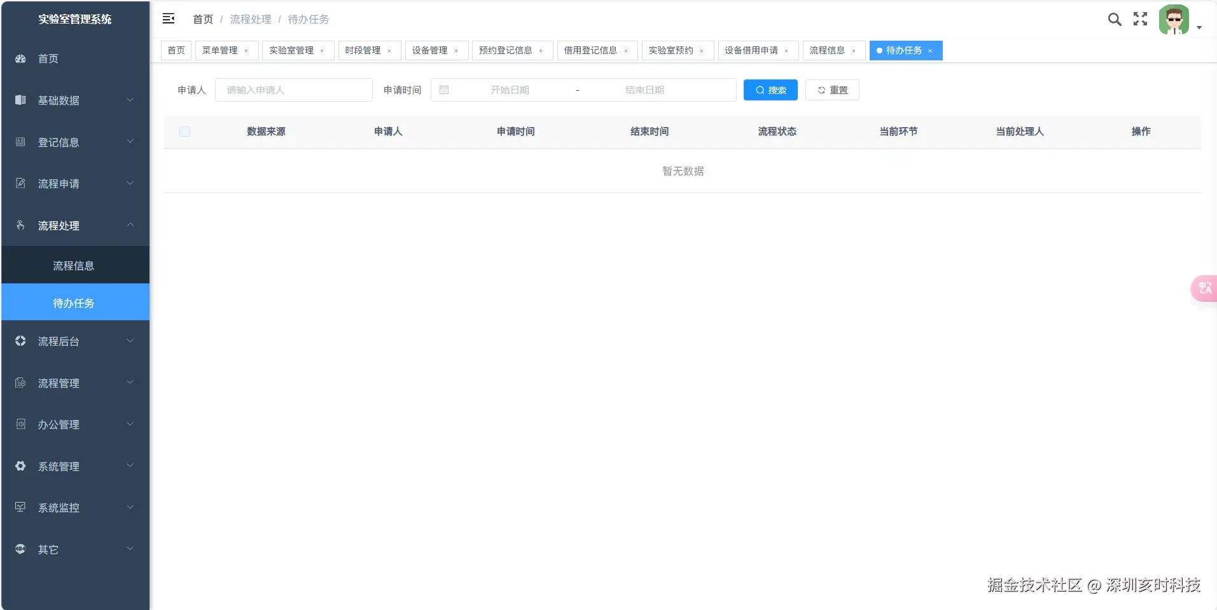
Task: Click the calendar icon in date range
Action: [x=444, y=90]
